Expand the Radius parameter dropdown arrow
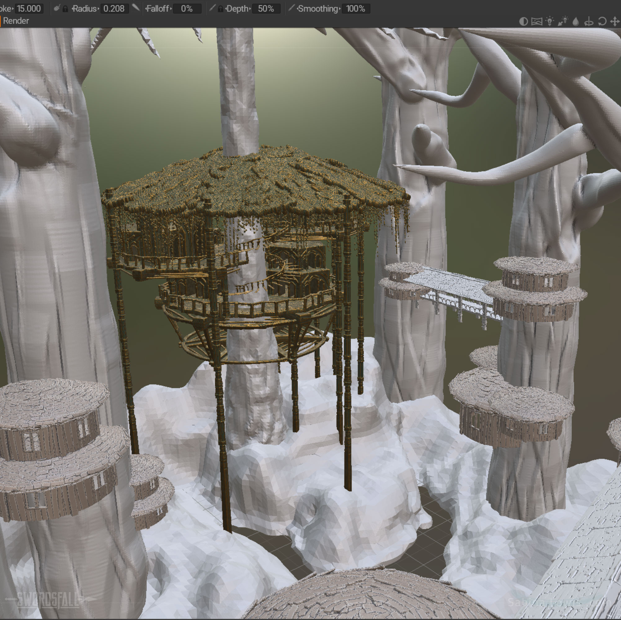Image resolution: width=621 pixels, height=620 pixels. click(x=99, y=8)
